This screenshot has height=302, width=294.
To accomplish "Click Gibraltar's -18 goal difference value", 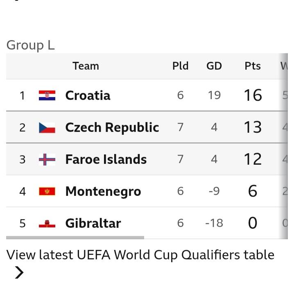I will (214, 223).
